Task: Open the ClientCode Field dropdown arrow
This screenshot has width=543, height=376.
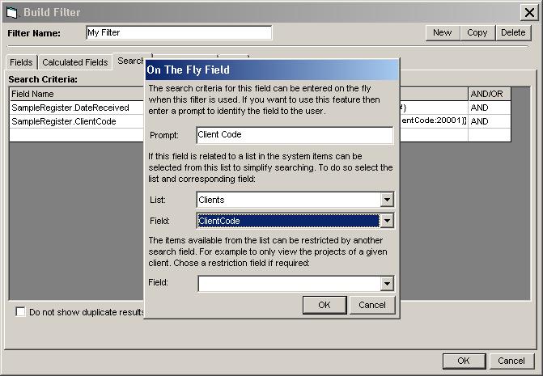Action: click(387, 221)
